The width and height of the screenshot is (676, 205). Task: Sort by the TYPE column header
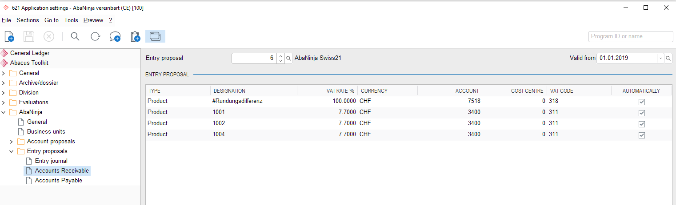tap(178, 91)
